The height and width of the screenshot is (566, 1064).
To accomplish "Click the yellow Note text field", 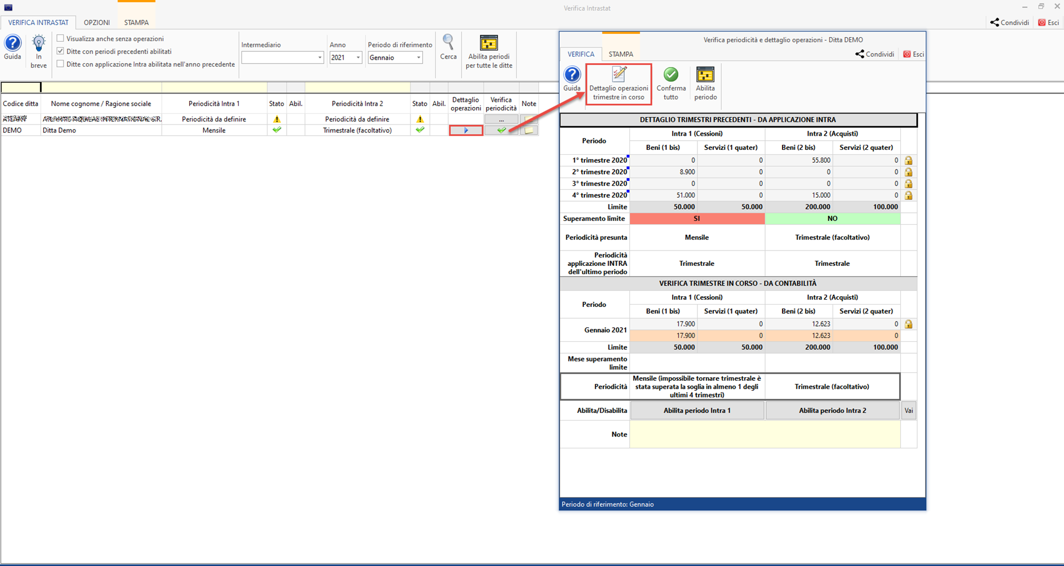I will point(765,434).
